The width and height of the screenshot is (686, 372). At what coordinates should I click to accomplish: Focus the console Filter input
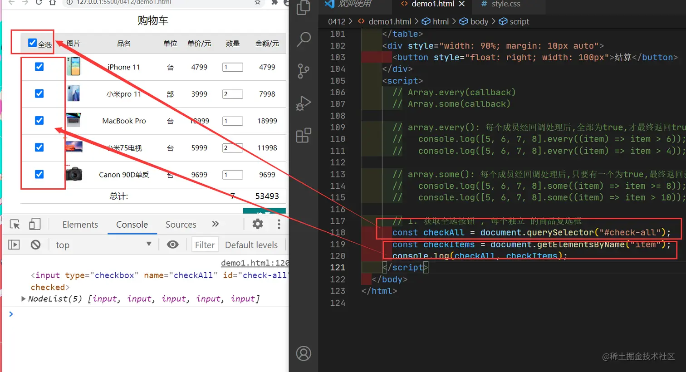(x=205, y=245)
